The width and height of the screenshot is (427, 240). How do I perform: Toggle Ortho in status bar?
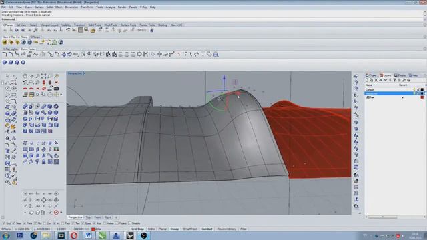151,229
